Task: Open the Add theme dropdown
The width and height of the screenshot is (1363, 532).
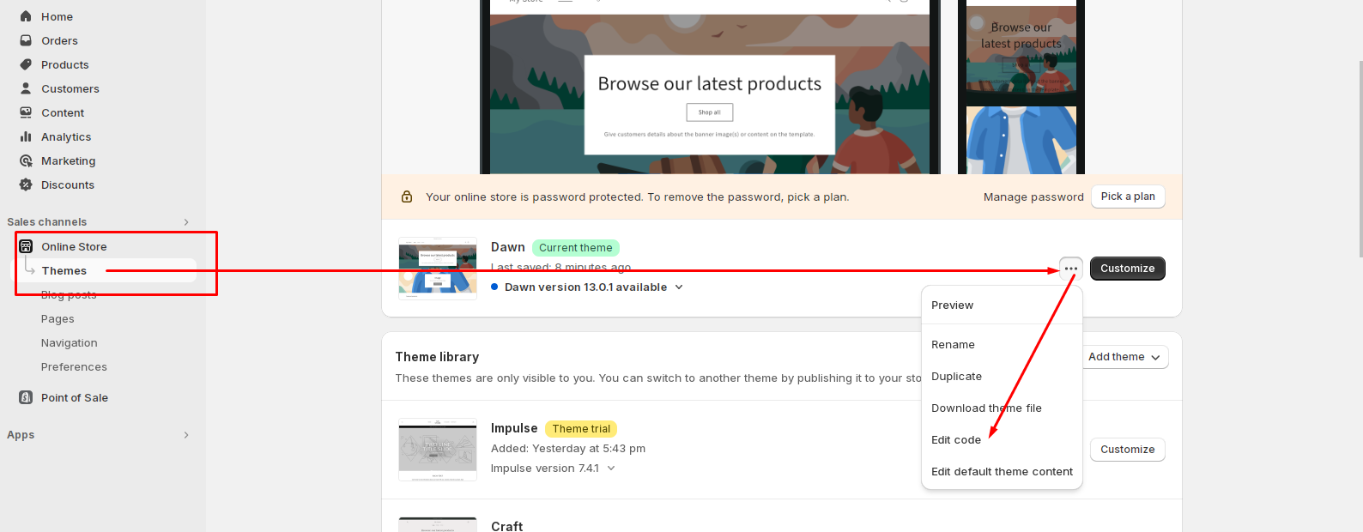Action: point(1124,357)
